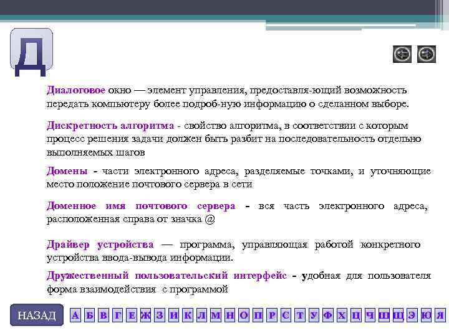
Task: Open the letter О glossary page
Action: coord(244,315)
